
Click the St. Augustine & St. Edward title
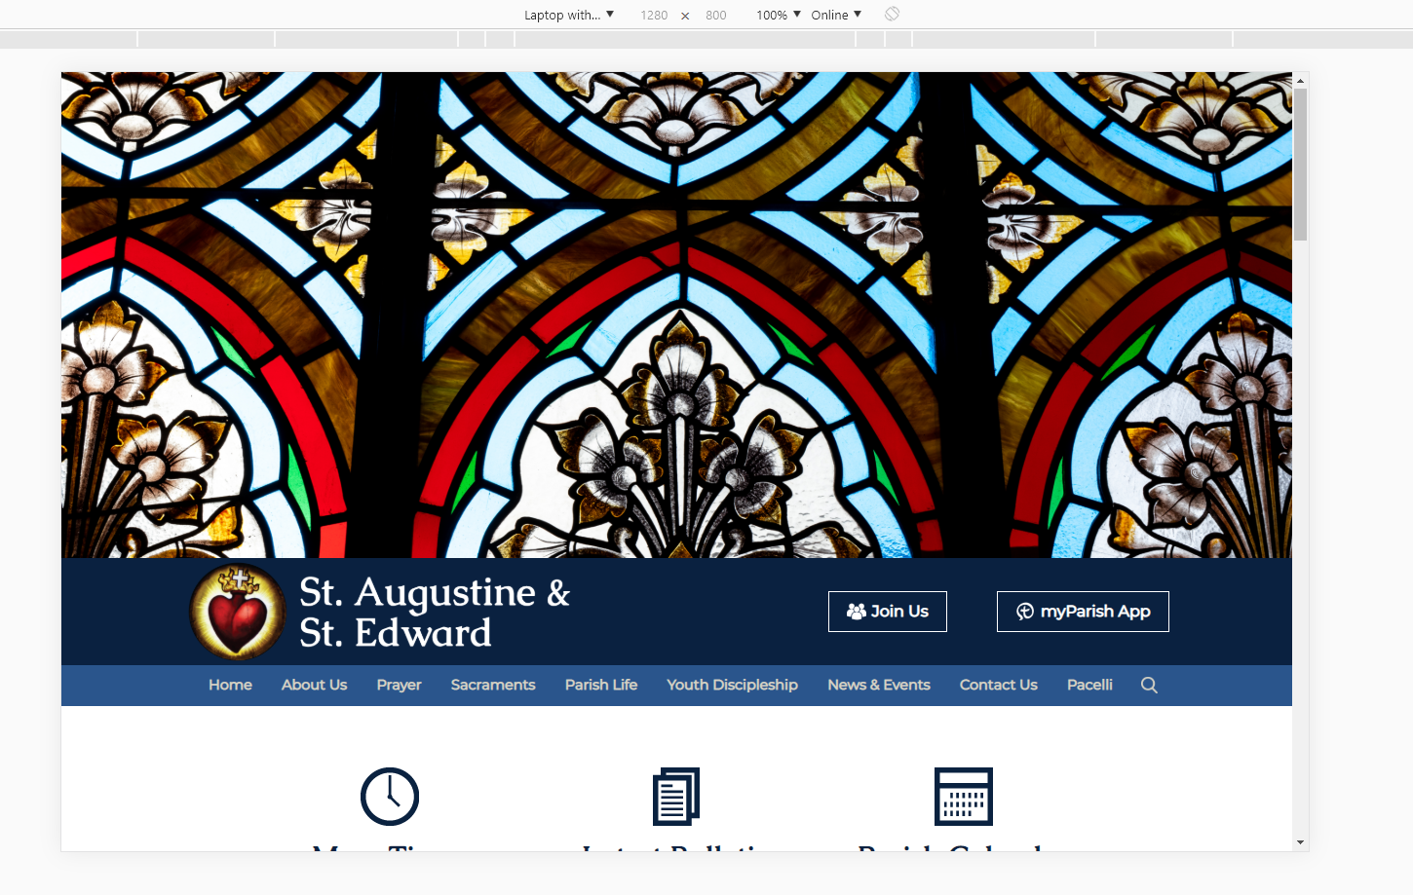[x=434, y=612]
